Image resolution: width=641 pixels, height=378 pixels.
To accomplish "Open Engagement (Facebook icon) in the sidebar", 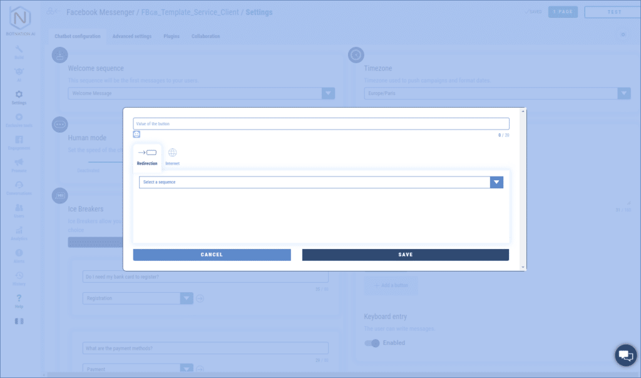I will (19, 143).
